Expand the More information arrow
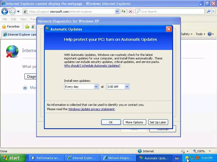 pyautogui.click(x=25, y=88)
